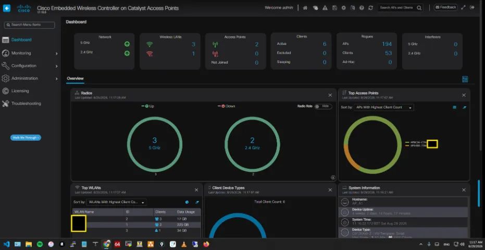Screen dimensions: 485x250
Task: Click the 5 GHz radios donut chart
Action: [x=155, y=144]
